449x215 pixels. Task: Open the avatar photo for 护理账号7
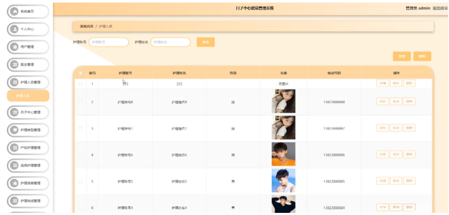tap(284, 127)
